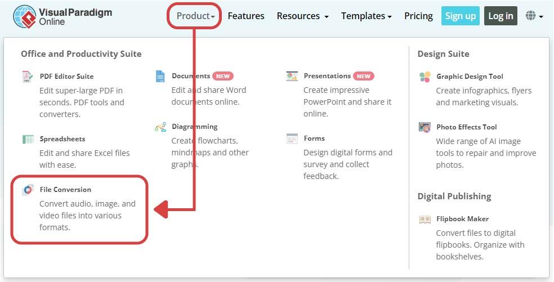Viewport: 554px width, 282px height.
Task: Open the globe language selector
Action: [x=534, y=16]
